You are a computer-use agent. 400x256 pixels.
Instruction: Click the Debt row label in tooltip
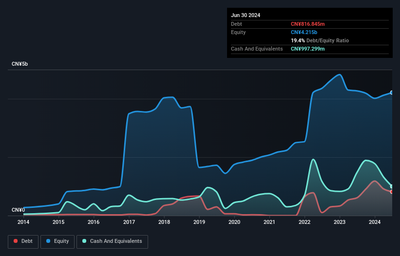[236, 24]
